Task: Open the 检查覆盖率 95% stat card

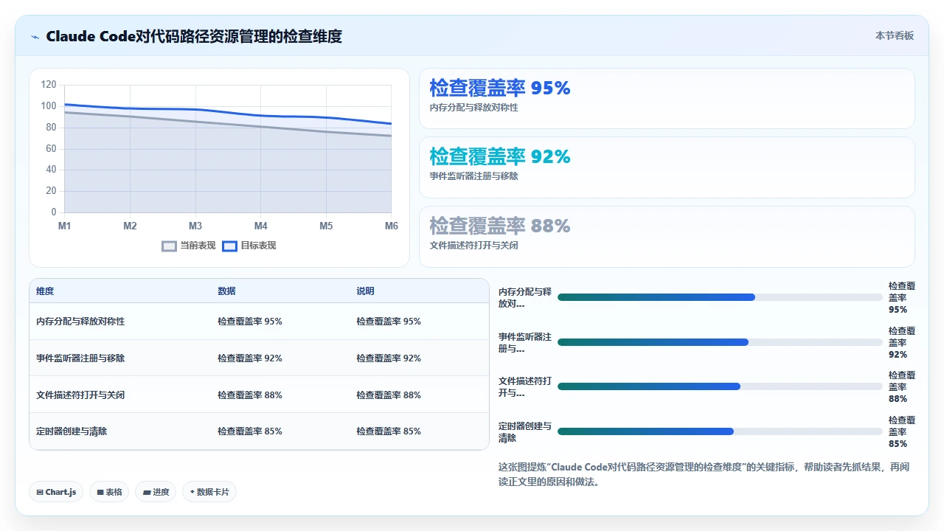Action: (667, 99)
